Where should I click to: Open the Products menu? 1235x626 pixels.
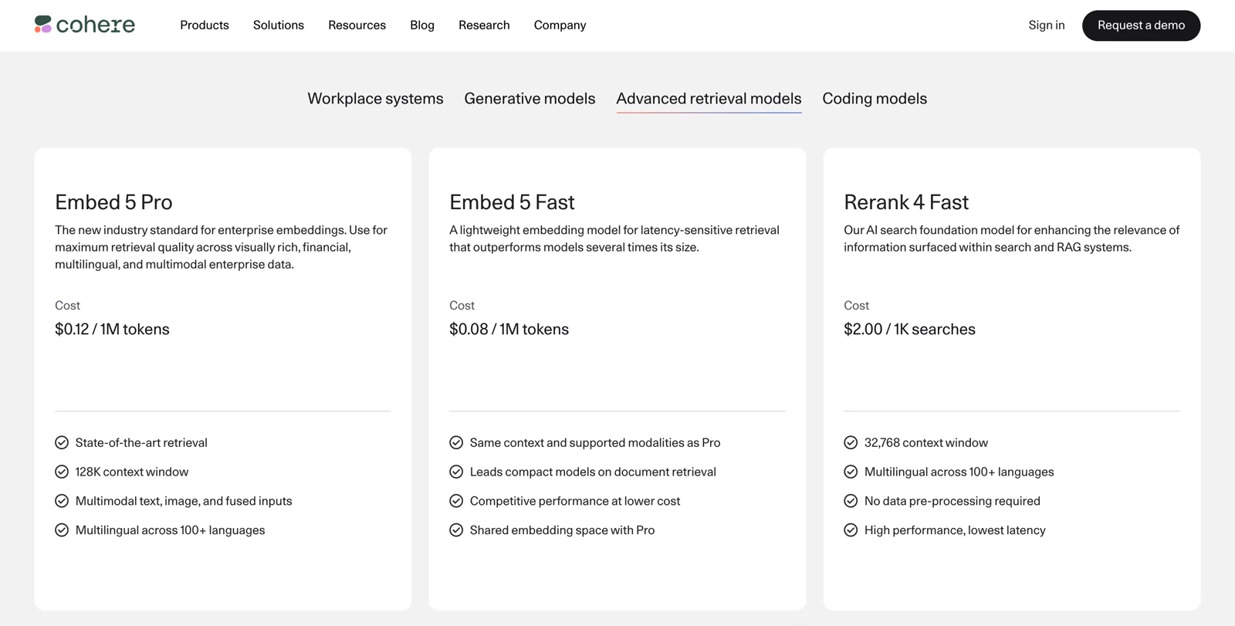point(205,25)
